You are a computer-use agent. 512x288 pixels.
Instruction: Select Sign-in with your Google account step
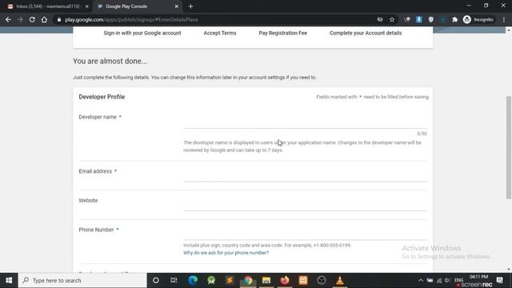pyautogui.click(x=142, y=33)
